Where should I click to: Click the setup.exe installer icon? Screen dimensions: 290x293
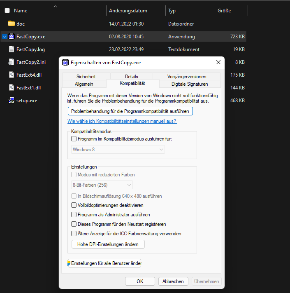click(x=12, y=100)
